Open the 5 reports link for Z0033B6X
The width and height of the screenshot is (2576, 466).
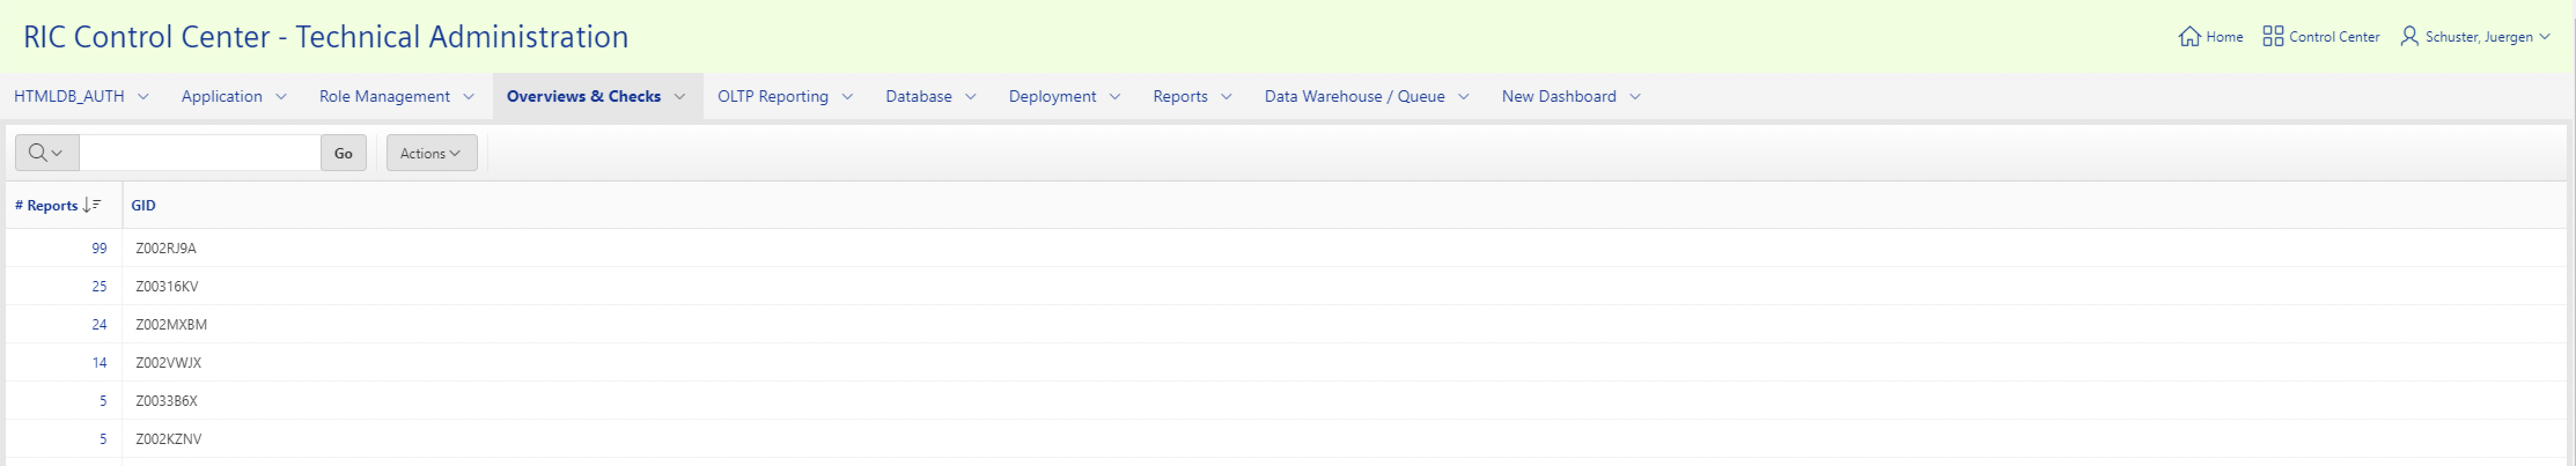[x=103, y=400]
